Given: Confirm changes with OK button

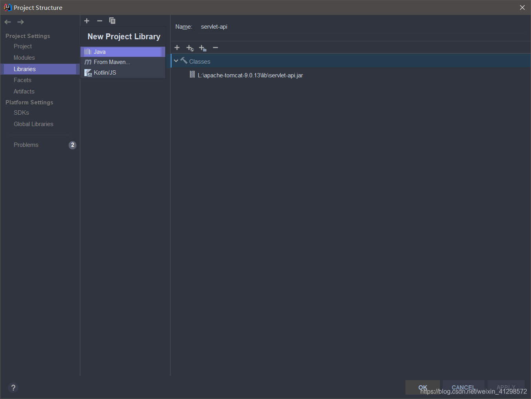Looking at the screenshot, I should coord(422,387).
